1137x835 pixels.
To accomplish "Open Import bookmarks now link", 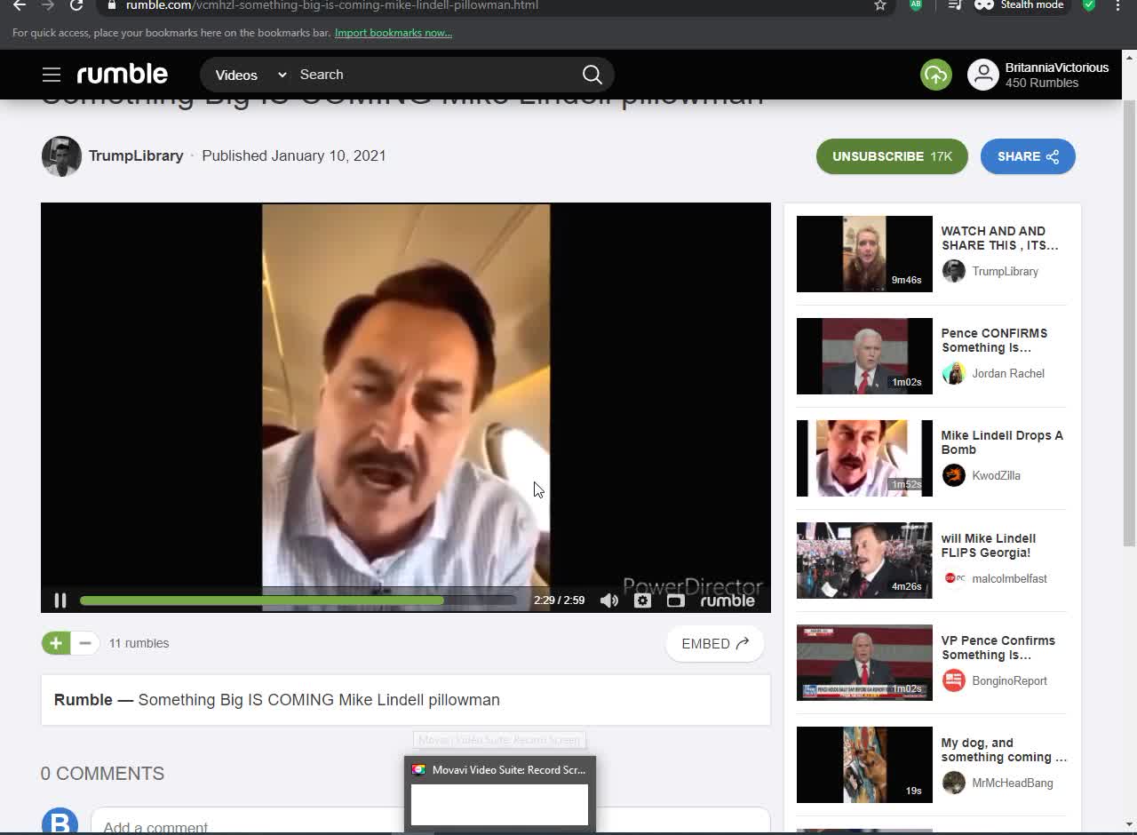I will pos(394,33).
